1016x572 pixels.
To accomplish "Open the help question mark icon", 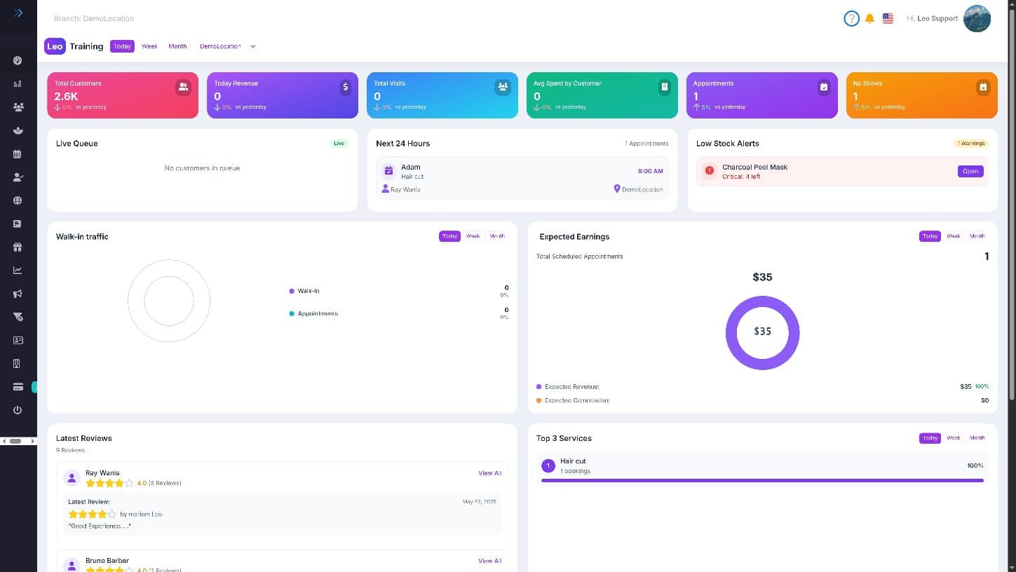I will [x=851, y=18].
